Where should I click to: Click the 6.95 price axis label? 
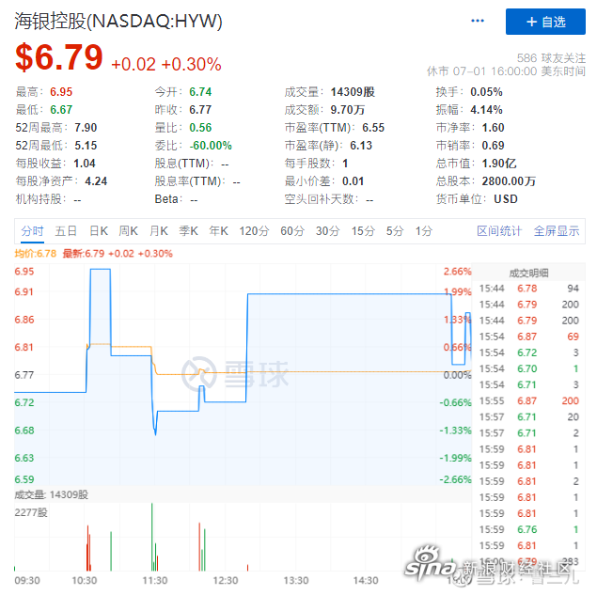click(x=24, y=272)
